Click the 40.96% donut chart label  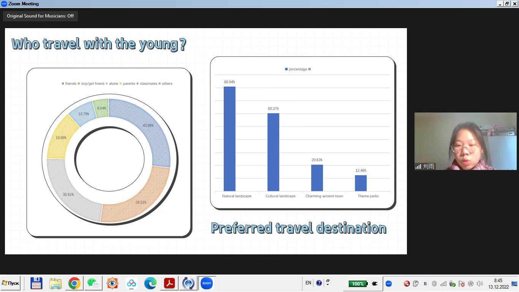point(148,125)
